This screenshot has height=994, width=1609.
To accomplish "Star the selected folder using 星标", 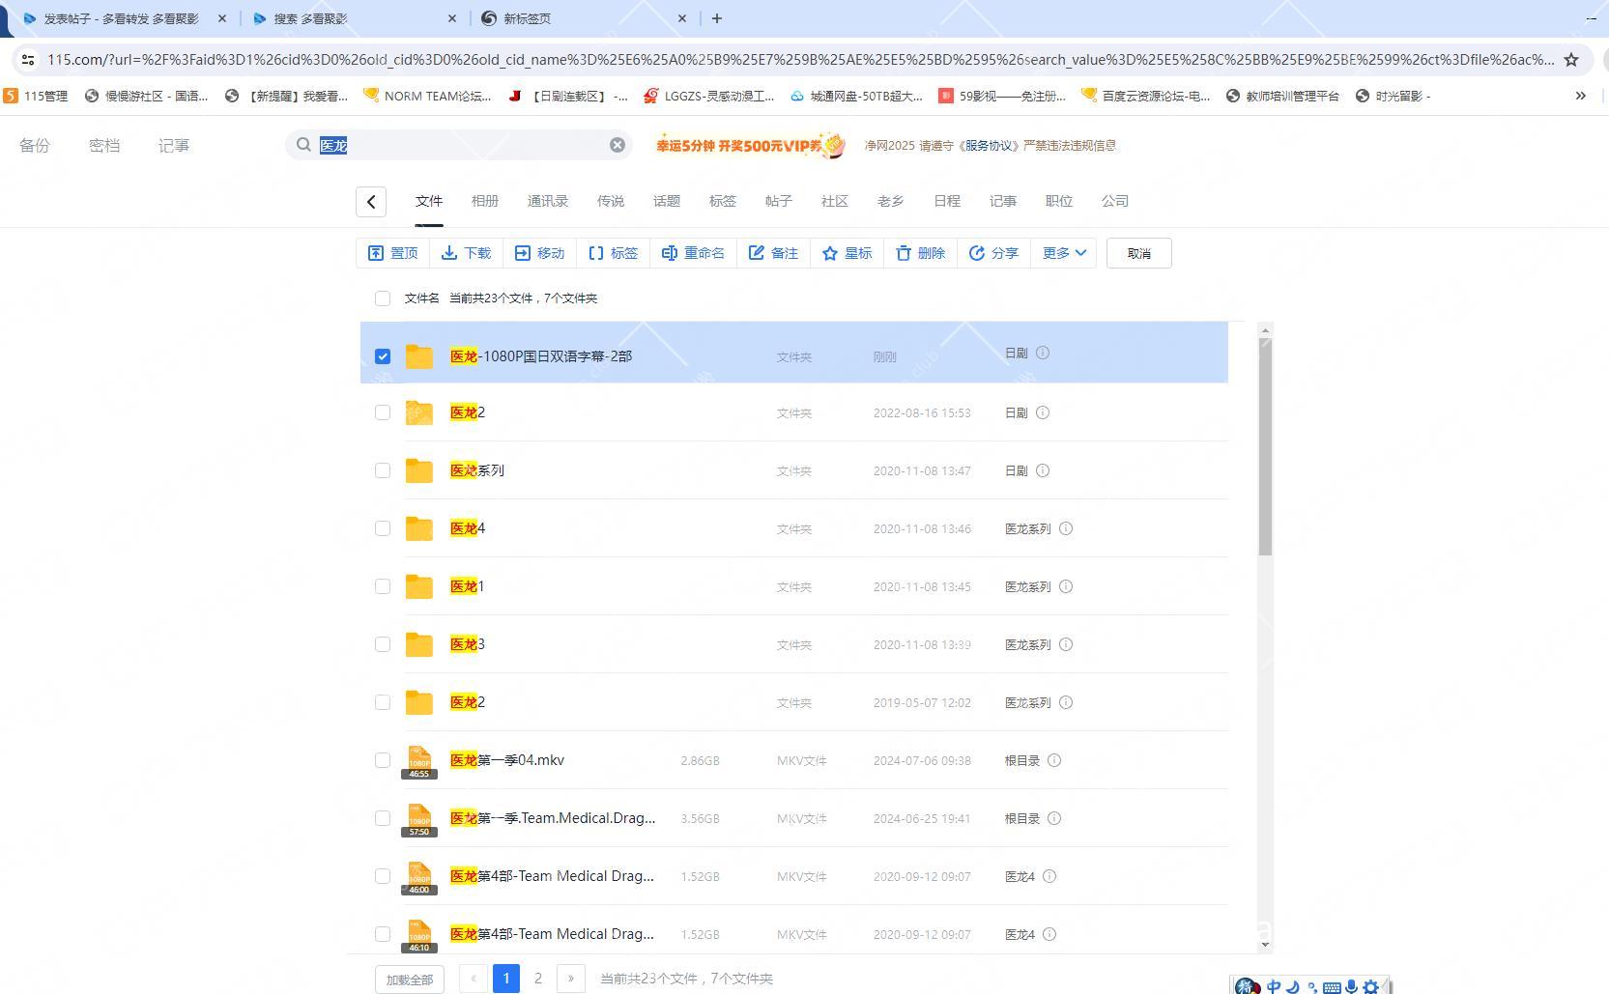I will point(847,253).
